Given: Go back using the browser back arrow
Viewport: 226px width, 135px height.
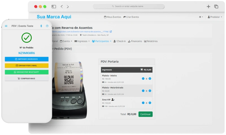Looking at the screenshot, I should (62, 6).
